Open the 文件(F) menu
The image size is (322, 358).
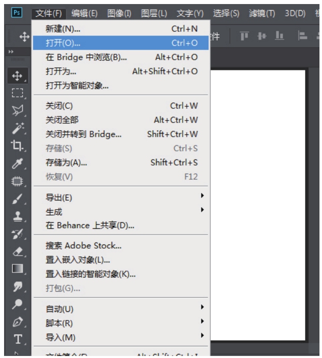tap(49, 14)
